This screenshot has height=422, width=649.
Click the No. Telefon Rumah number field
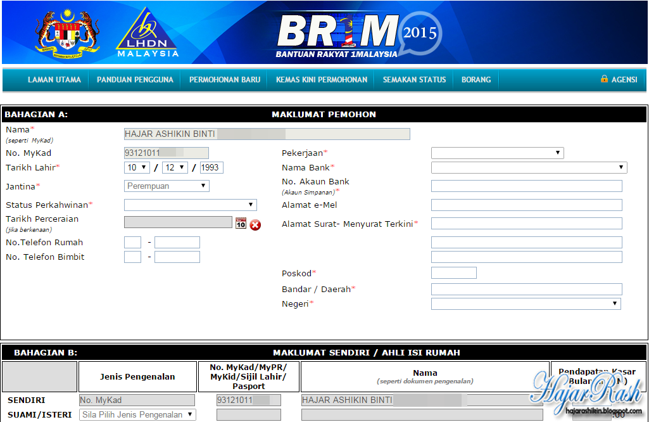(x=177, y=242)
